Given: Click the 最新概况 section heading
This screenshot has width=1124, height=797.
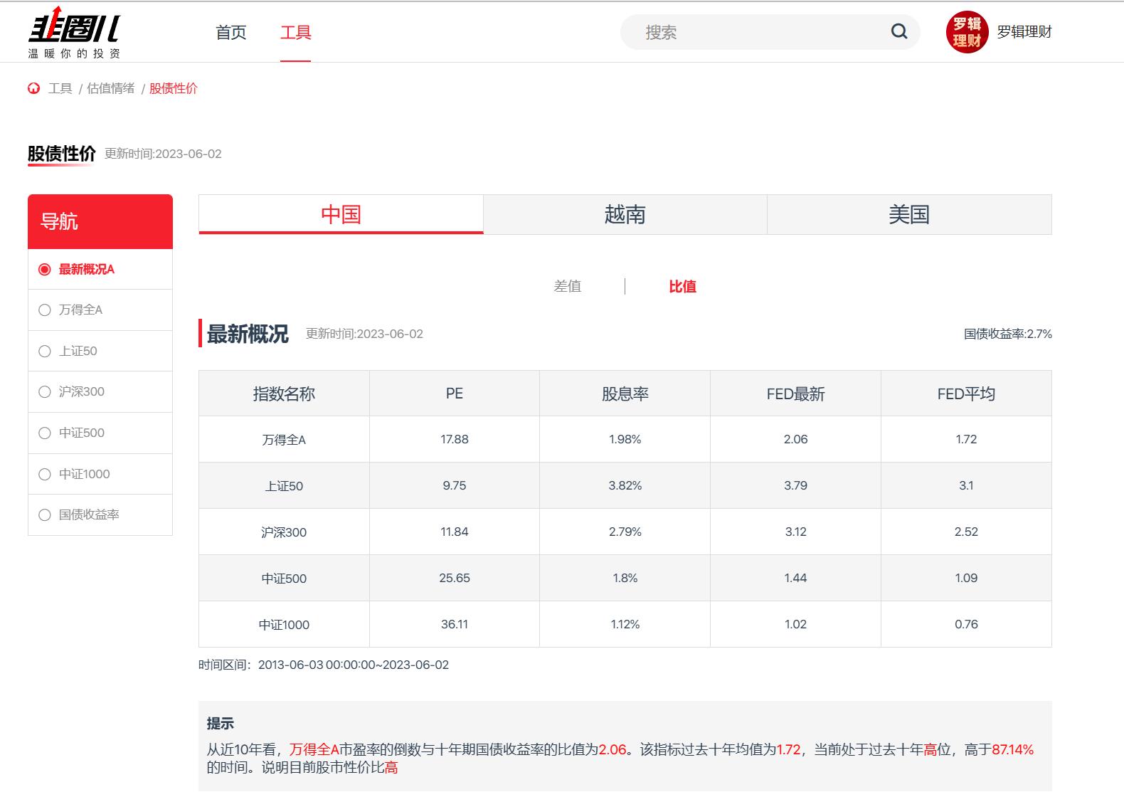Looking at the screenshot, I should click(x=248, y=334).
